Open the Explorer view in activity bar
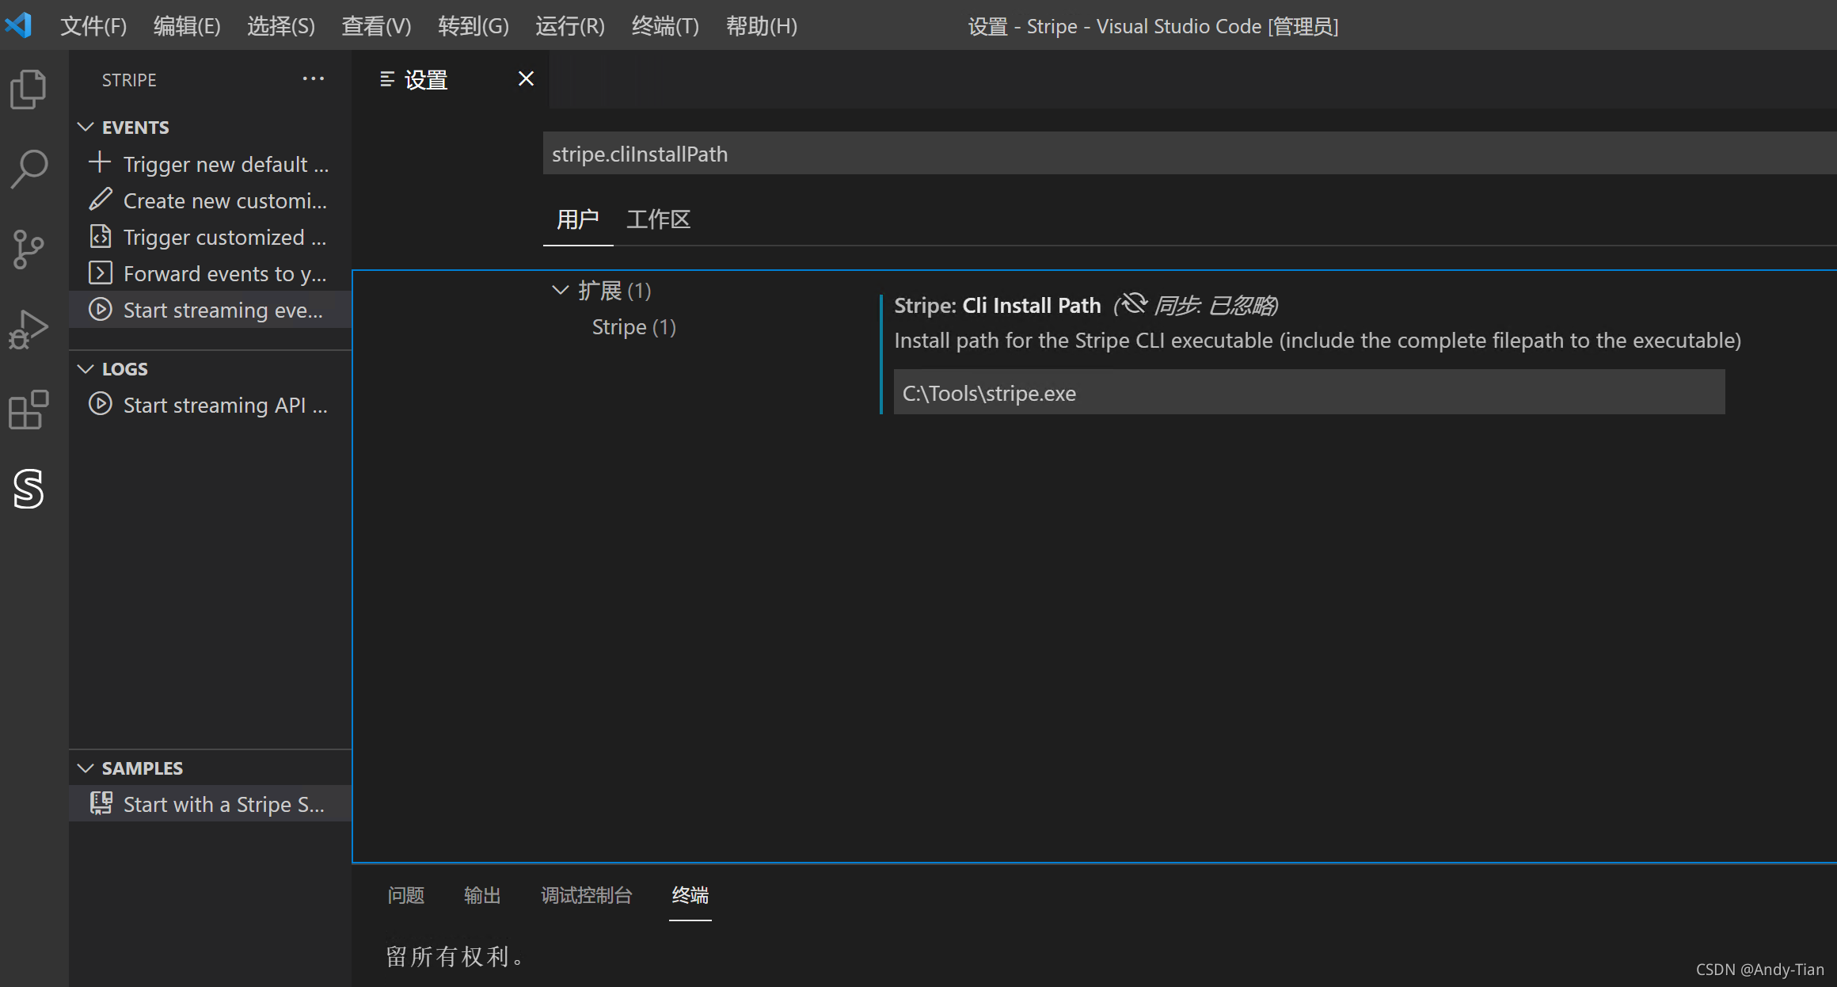1837x987 pixels. [29, 89]
